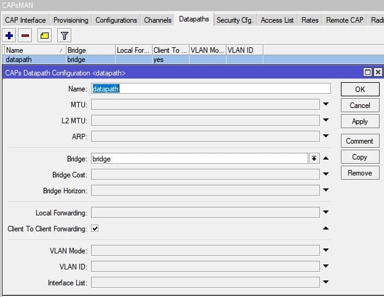Maximize the Datapath Configuration dialog
This screenshot has height=297, width=384.
367,72
